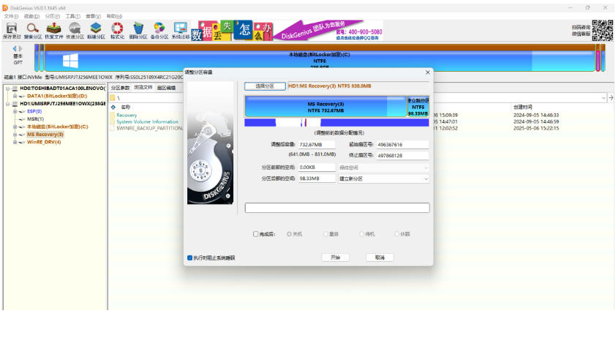The image size is (616, 338).
Task: Select the 关机 shutdown radio button
Action: coord(289,234)
